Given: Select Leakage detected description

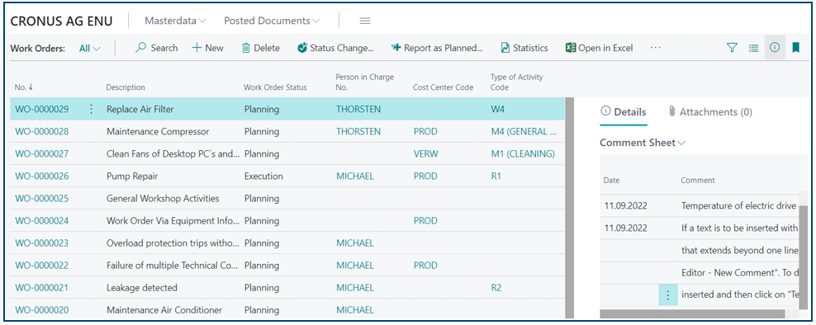Looking at the screenshot, I should coord(141,288).
